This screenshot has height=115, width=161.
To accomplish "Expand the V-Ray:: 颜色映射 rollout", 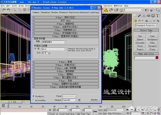I will (66, 71).
